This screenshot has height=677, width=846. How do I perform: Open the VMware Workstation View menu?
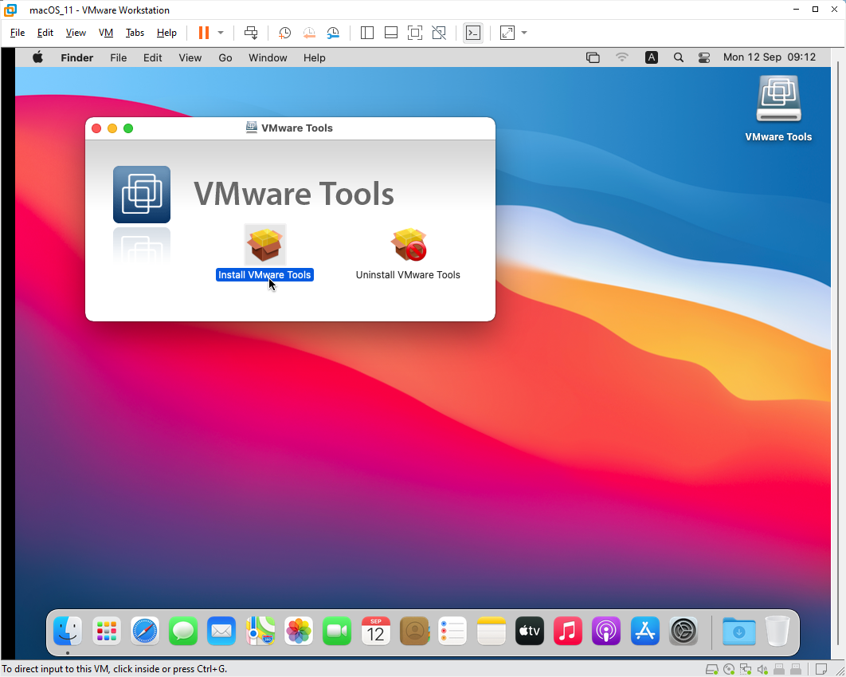point(76,33)
